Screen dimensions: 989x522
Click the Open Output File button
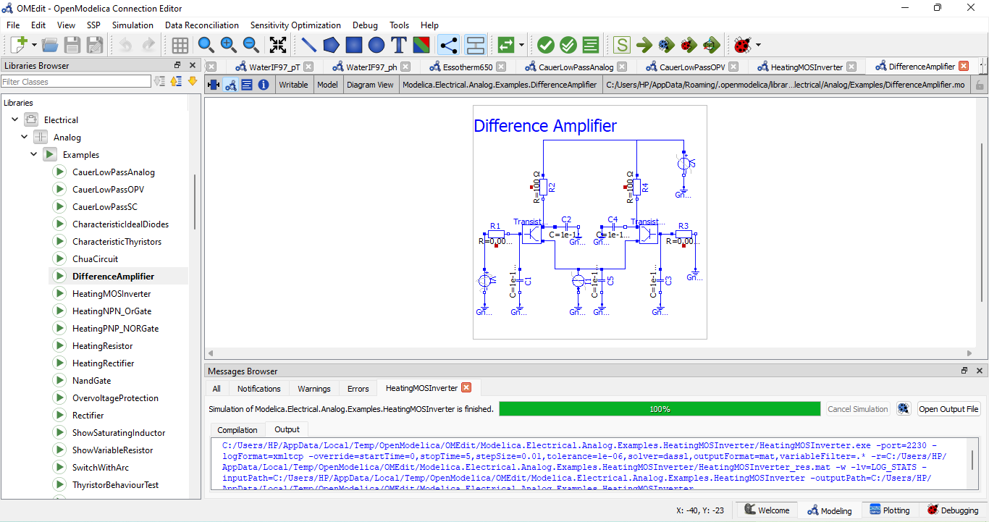tap(948, 409)
